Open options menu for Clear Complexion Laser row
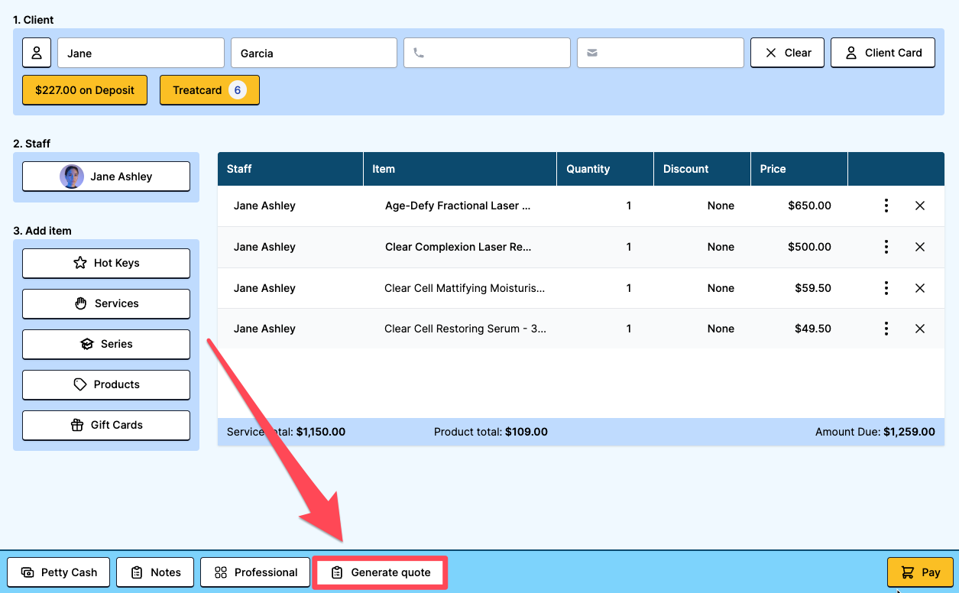The height and width of the screenshot is (593, 959). 886,247
